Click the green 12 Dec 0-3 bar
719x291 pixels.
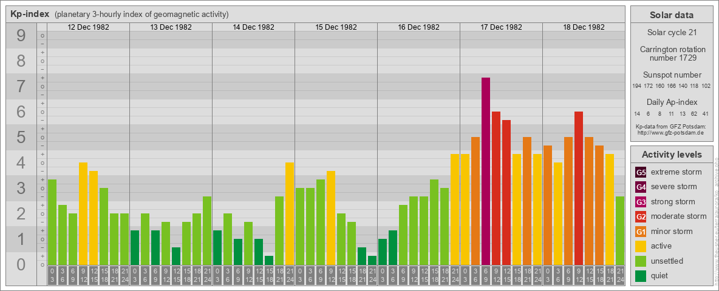[x=52, y=222]
